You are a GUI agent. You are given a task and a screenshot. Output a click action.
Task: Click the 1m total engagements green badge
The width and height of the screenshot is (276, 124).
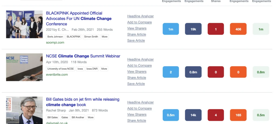pyautogui.click(x=261, y=29)
